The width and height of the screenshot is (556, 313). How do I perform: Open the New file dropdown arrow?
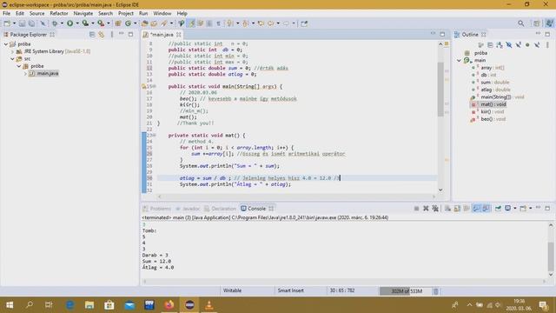(x=14, y=23)
